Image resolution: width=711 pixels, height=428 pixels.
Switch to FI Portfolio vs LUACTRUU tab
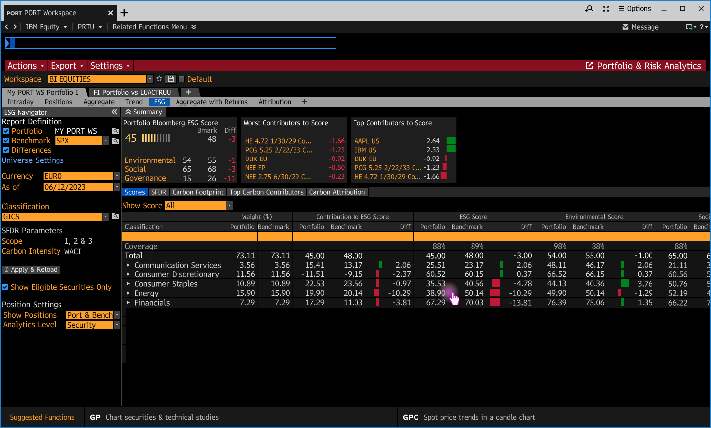(x=132, y=92)
